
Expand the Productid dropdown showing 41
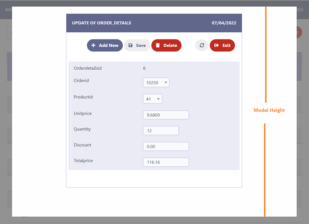tap(152, 99)
